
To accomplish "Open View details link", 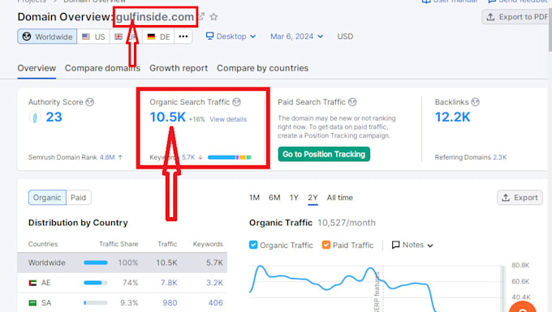I will pyautogui.click(x=228, y=119).
